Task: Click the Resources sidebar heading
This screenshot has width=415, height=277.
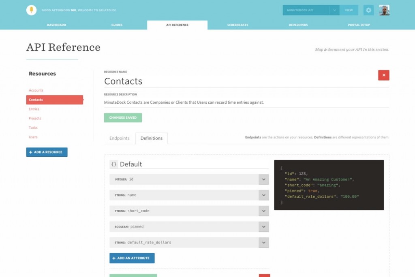Action: (x=42, y=74)
